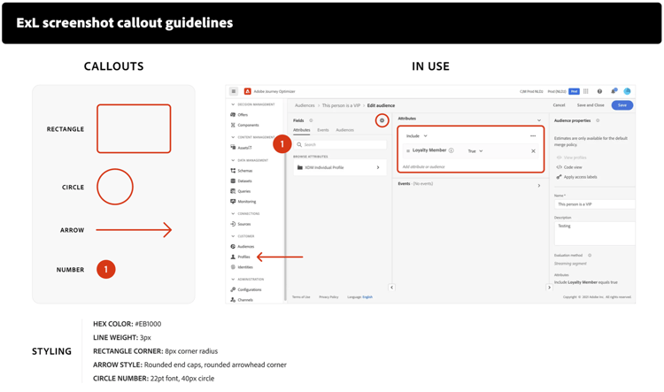The width and height of the screenshot is (664, 392).
Task: Click the Cancel button
Action: (x=559, y=105)
